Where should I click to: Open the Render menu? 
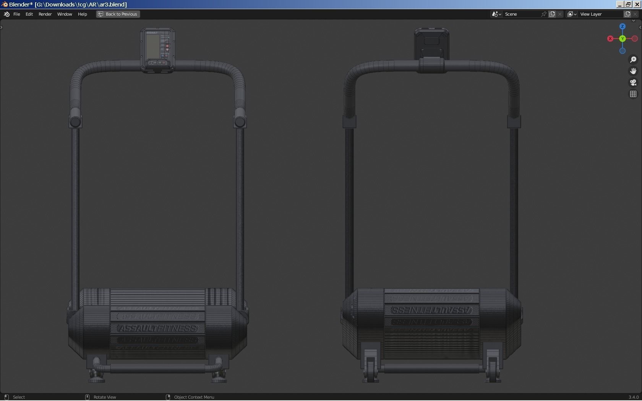pos(45,14)
